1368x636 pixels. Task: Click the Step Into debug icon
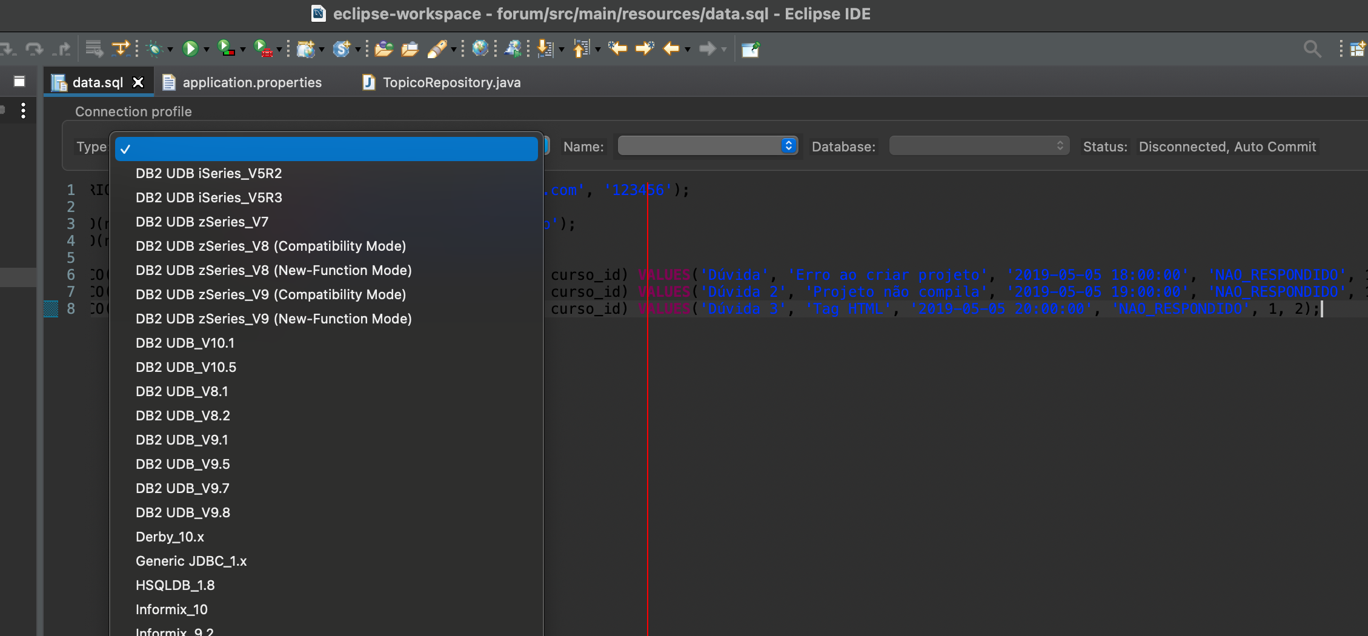click(x=8, y=48)
